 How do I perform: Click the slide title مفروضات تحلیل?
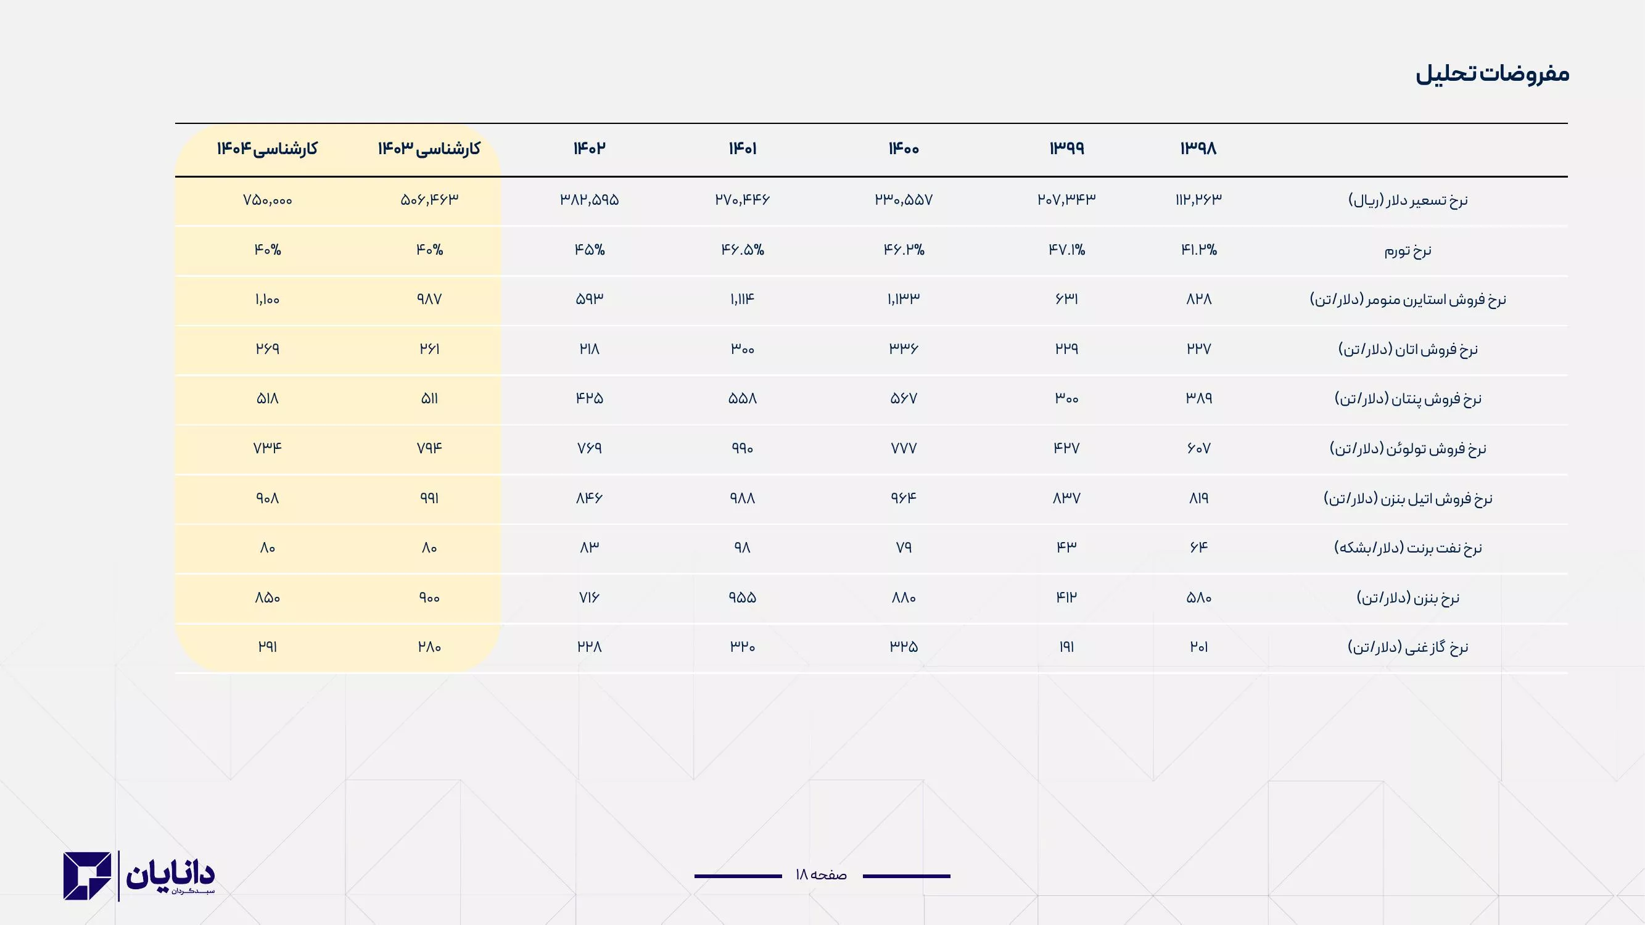click(1493, 73)
